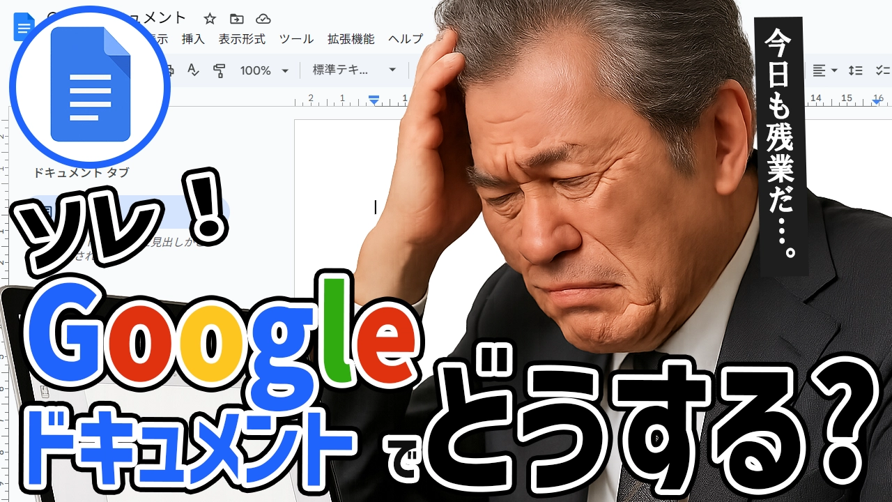Open the text alignment dropdown
The height and width of the screenshot is (502, 892).
824,70
